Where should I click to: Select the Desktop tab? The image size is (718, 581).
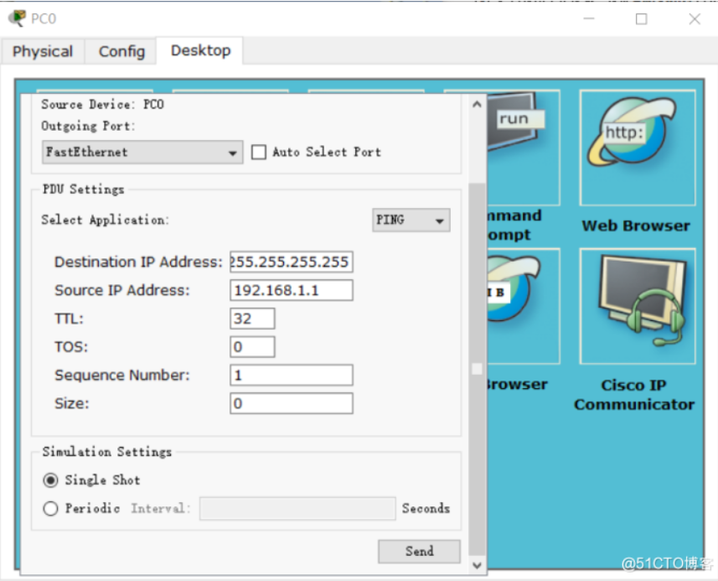pyautogui.click(x=200, y=50)
